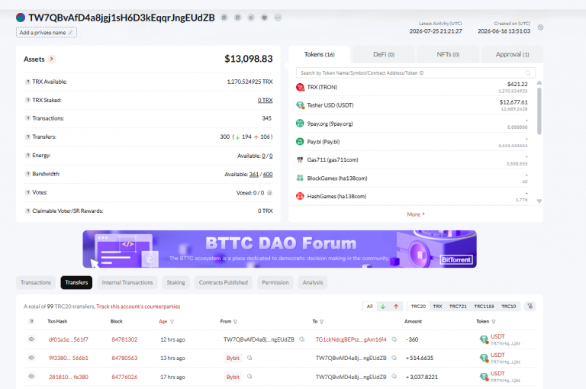
Task: Click the vote icon next to Voted: 0 / 0
Action: pyautogui.click(x=270, y=193)
